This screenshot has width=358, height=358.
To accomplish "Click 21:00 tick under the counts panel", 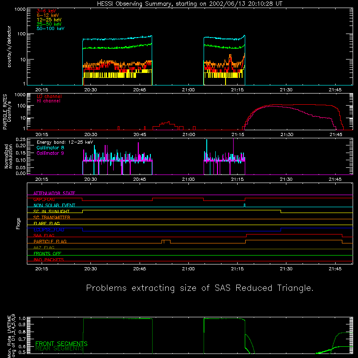I will 188,90.
